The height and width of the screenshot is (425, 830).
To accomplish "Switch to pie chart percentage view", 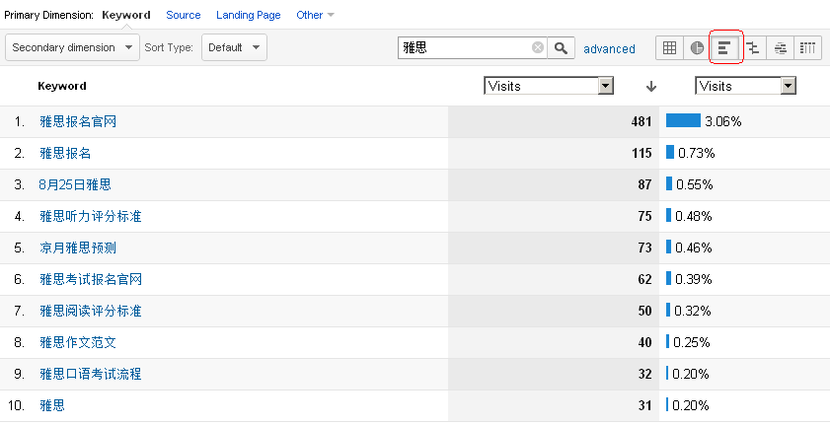I will coord(697,48).
